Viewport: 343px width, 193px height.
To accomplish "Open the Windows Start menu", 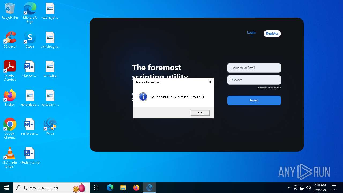I will (6, 188).
